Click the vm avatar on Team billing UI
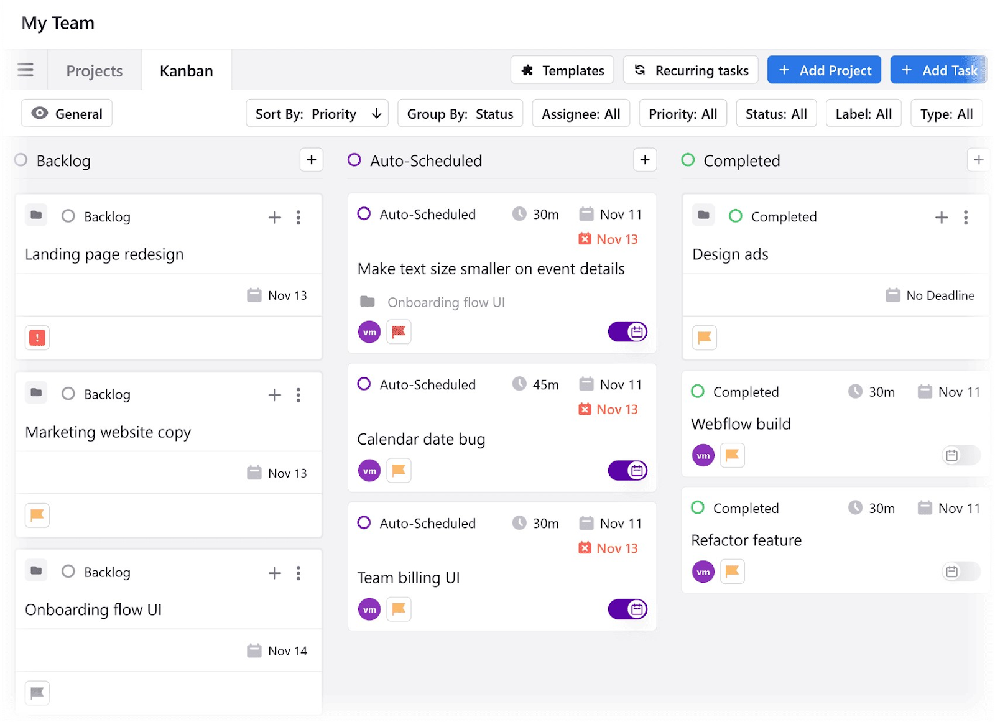Screen dimensions: 995x722 [x=369, y=609]
